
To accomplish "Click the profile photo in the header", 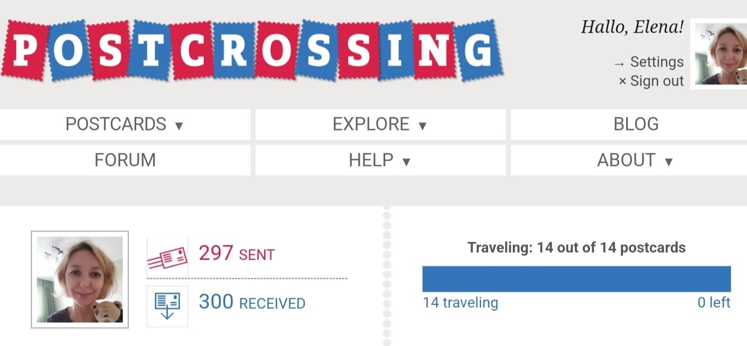I will (x=720, y=54).
